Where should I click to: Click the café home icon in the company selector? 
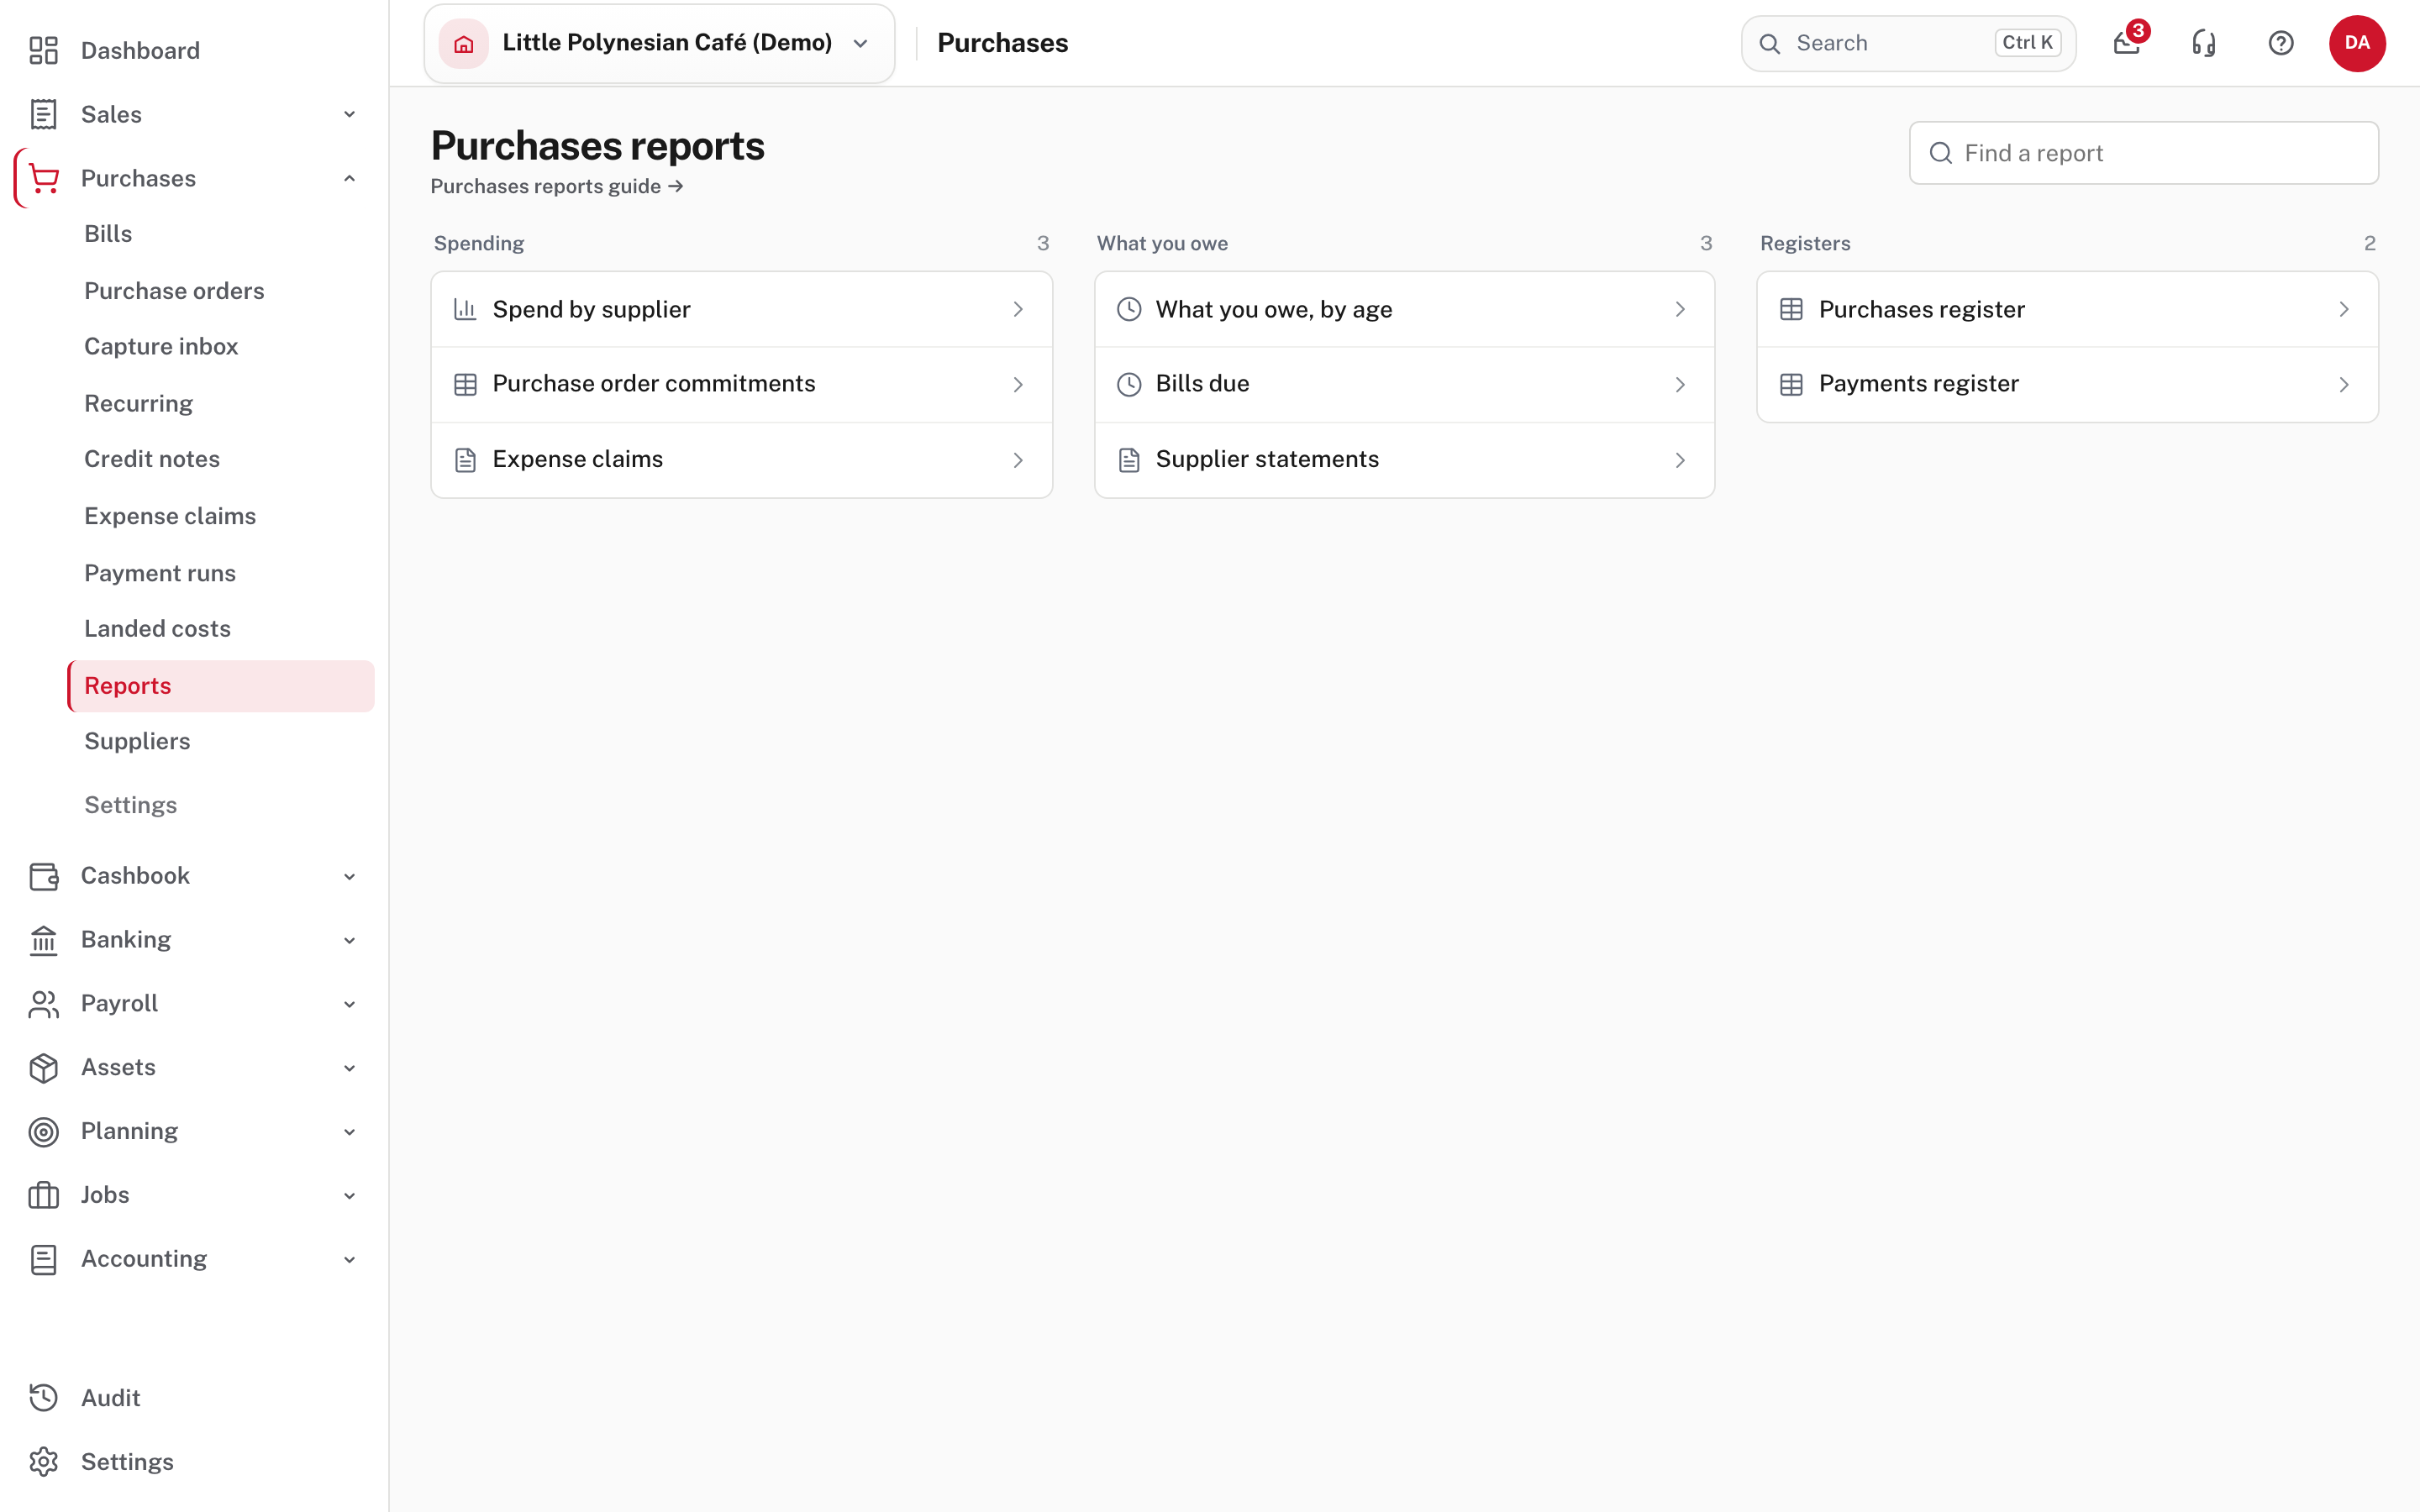[x=463, y=43]
